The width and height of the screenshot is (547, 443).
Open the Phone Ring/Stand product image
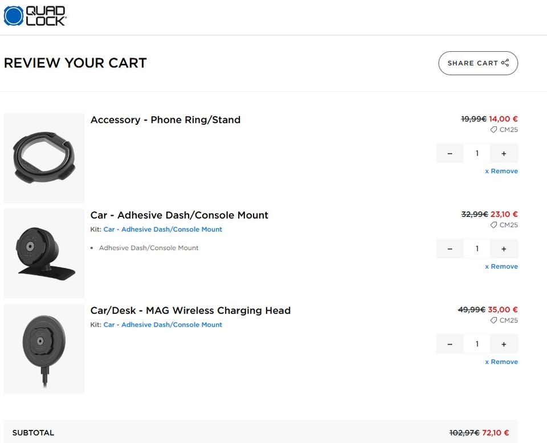[x=44, y=158]
